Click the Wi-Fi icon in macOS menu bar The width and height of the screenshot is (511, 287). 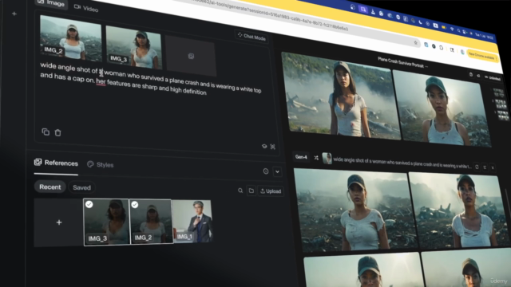click(x=452, y=29)
